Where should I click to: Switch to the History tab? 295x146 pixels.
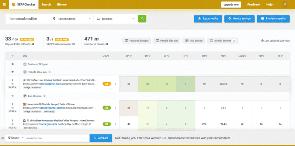62,4
